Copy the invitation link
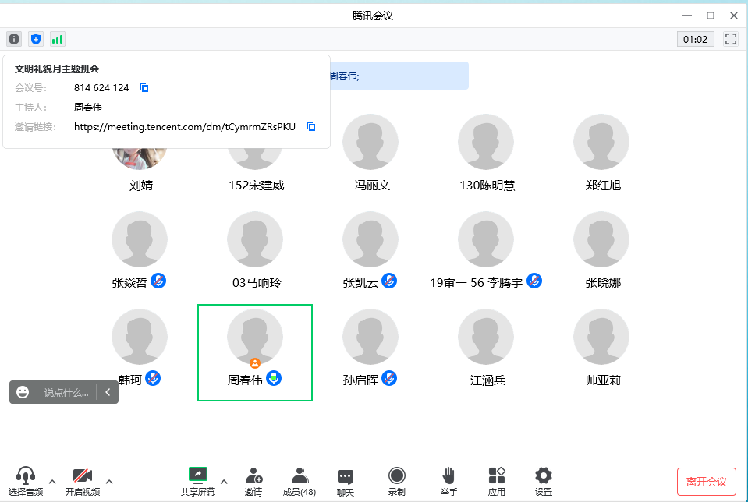748x502 pixels. click(310, 126)
